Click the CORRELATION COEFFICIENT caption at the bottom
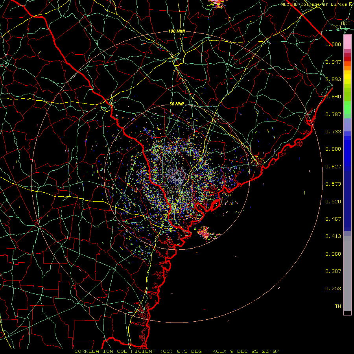Screen dimensions: 354x354 point(177,351)
